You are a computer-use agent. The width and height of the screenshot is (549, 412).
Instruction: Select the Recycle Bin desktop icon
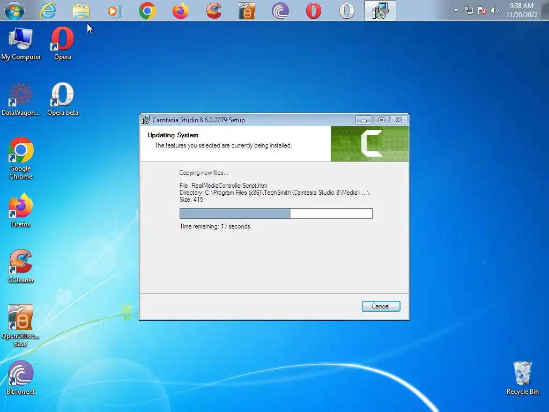pyautogui.click(x=522, y=378)
